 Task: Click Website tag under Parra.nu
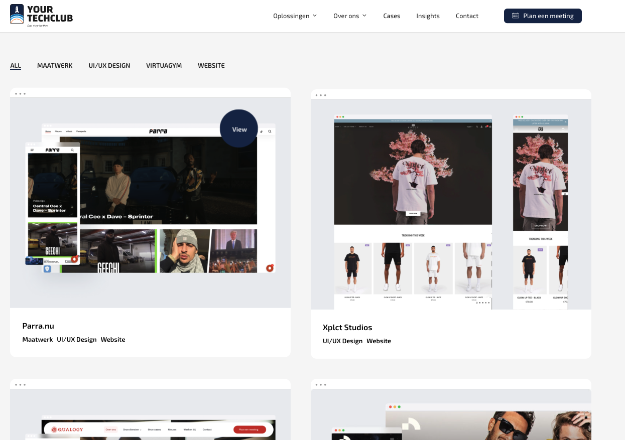pyautogui.click(x=113, y=340)
